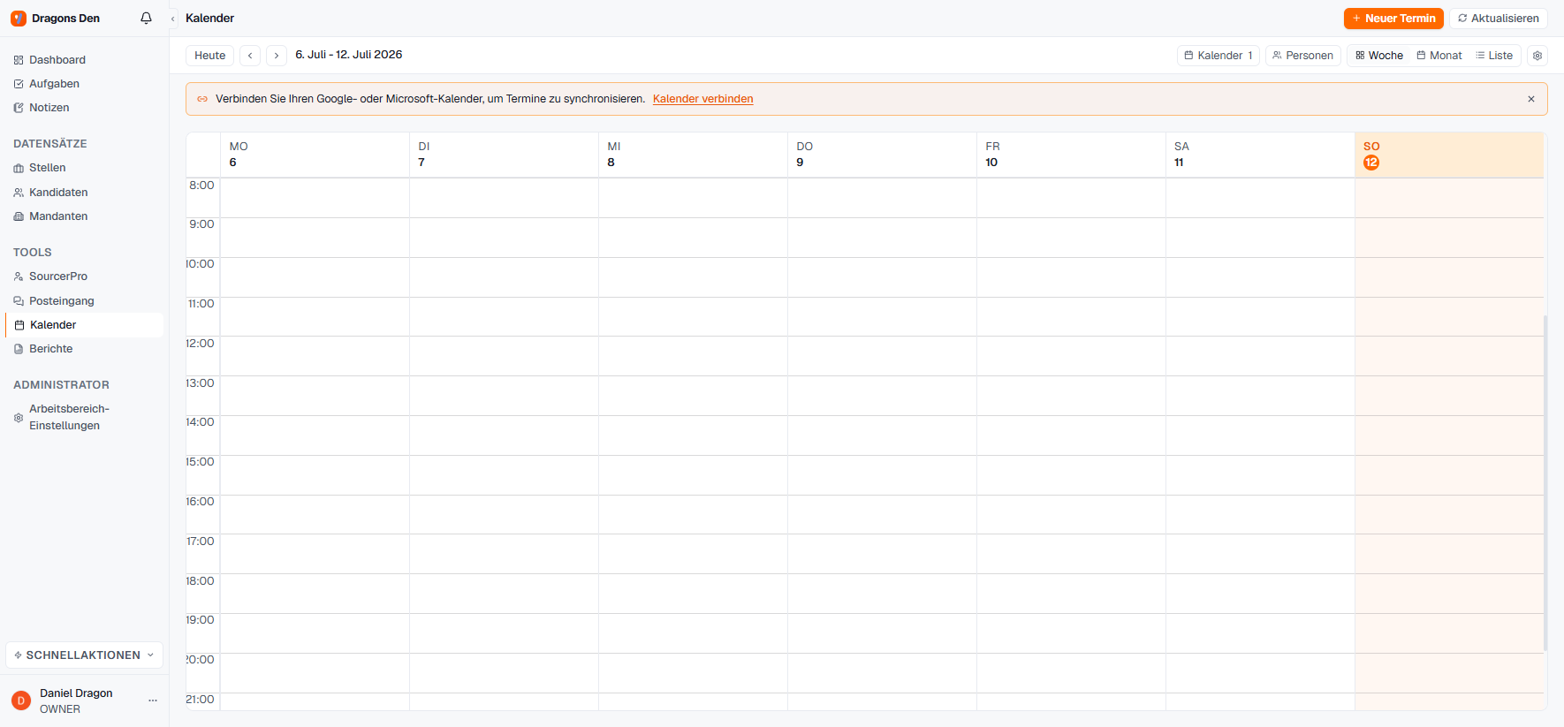Click the Kalender verbinden link

point(703,99)
